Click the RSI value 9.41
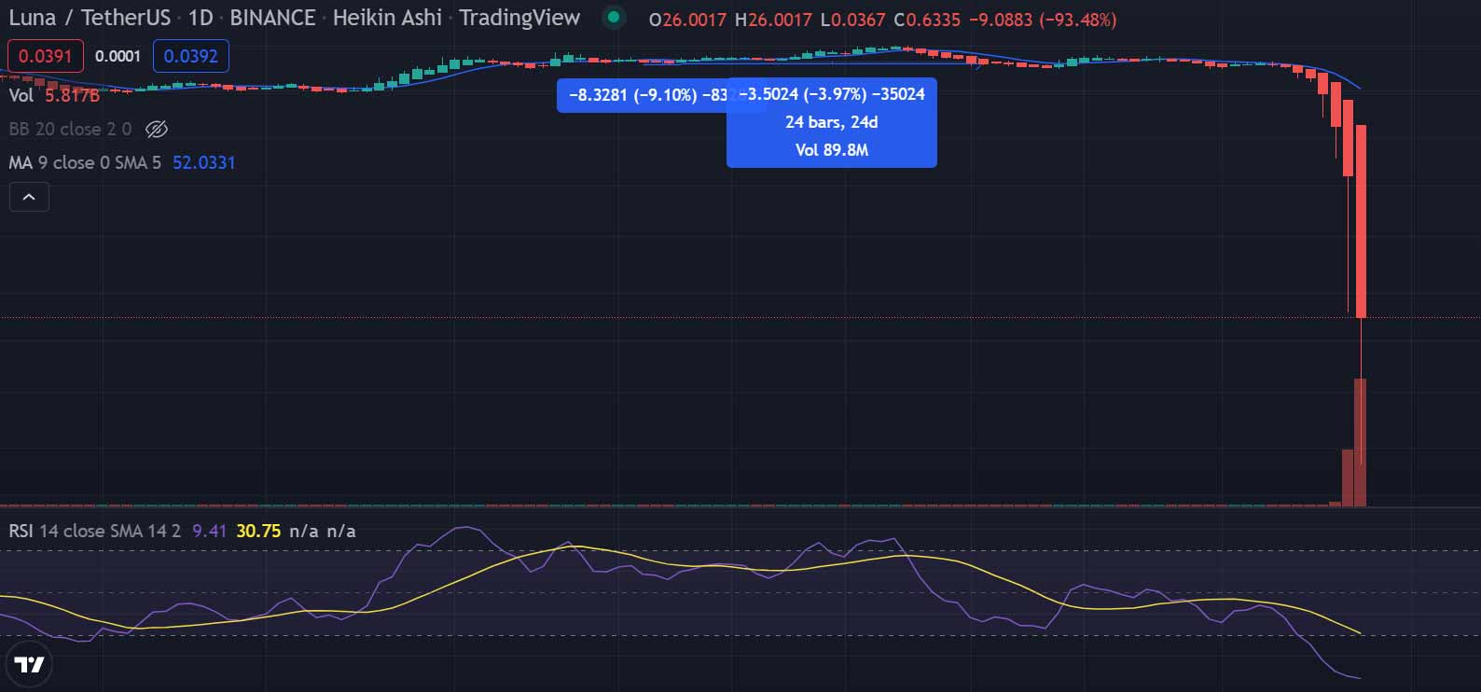The width and height of the screenshot is (1481, 692). point(210,531)
